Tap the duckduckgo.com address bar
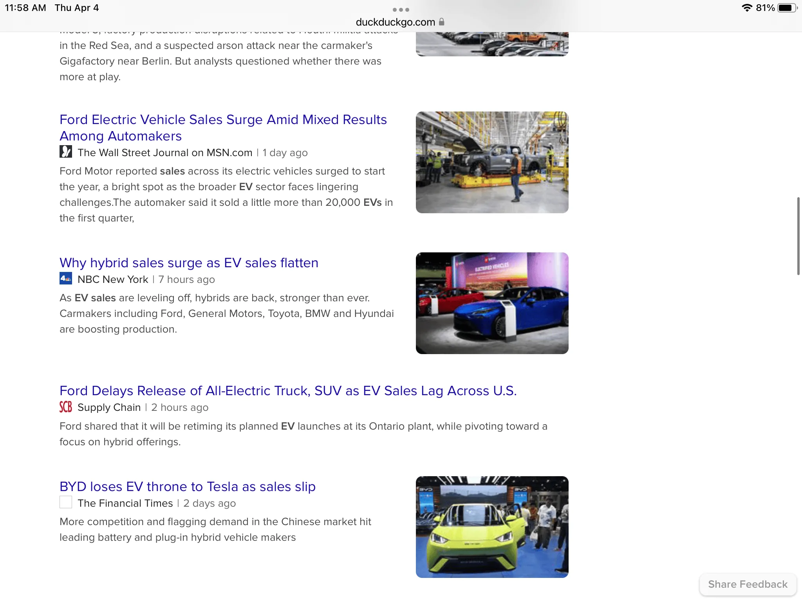 coord(400,22)
